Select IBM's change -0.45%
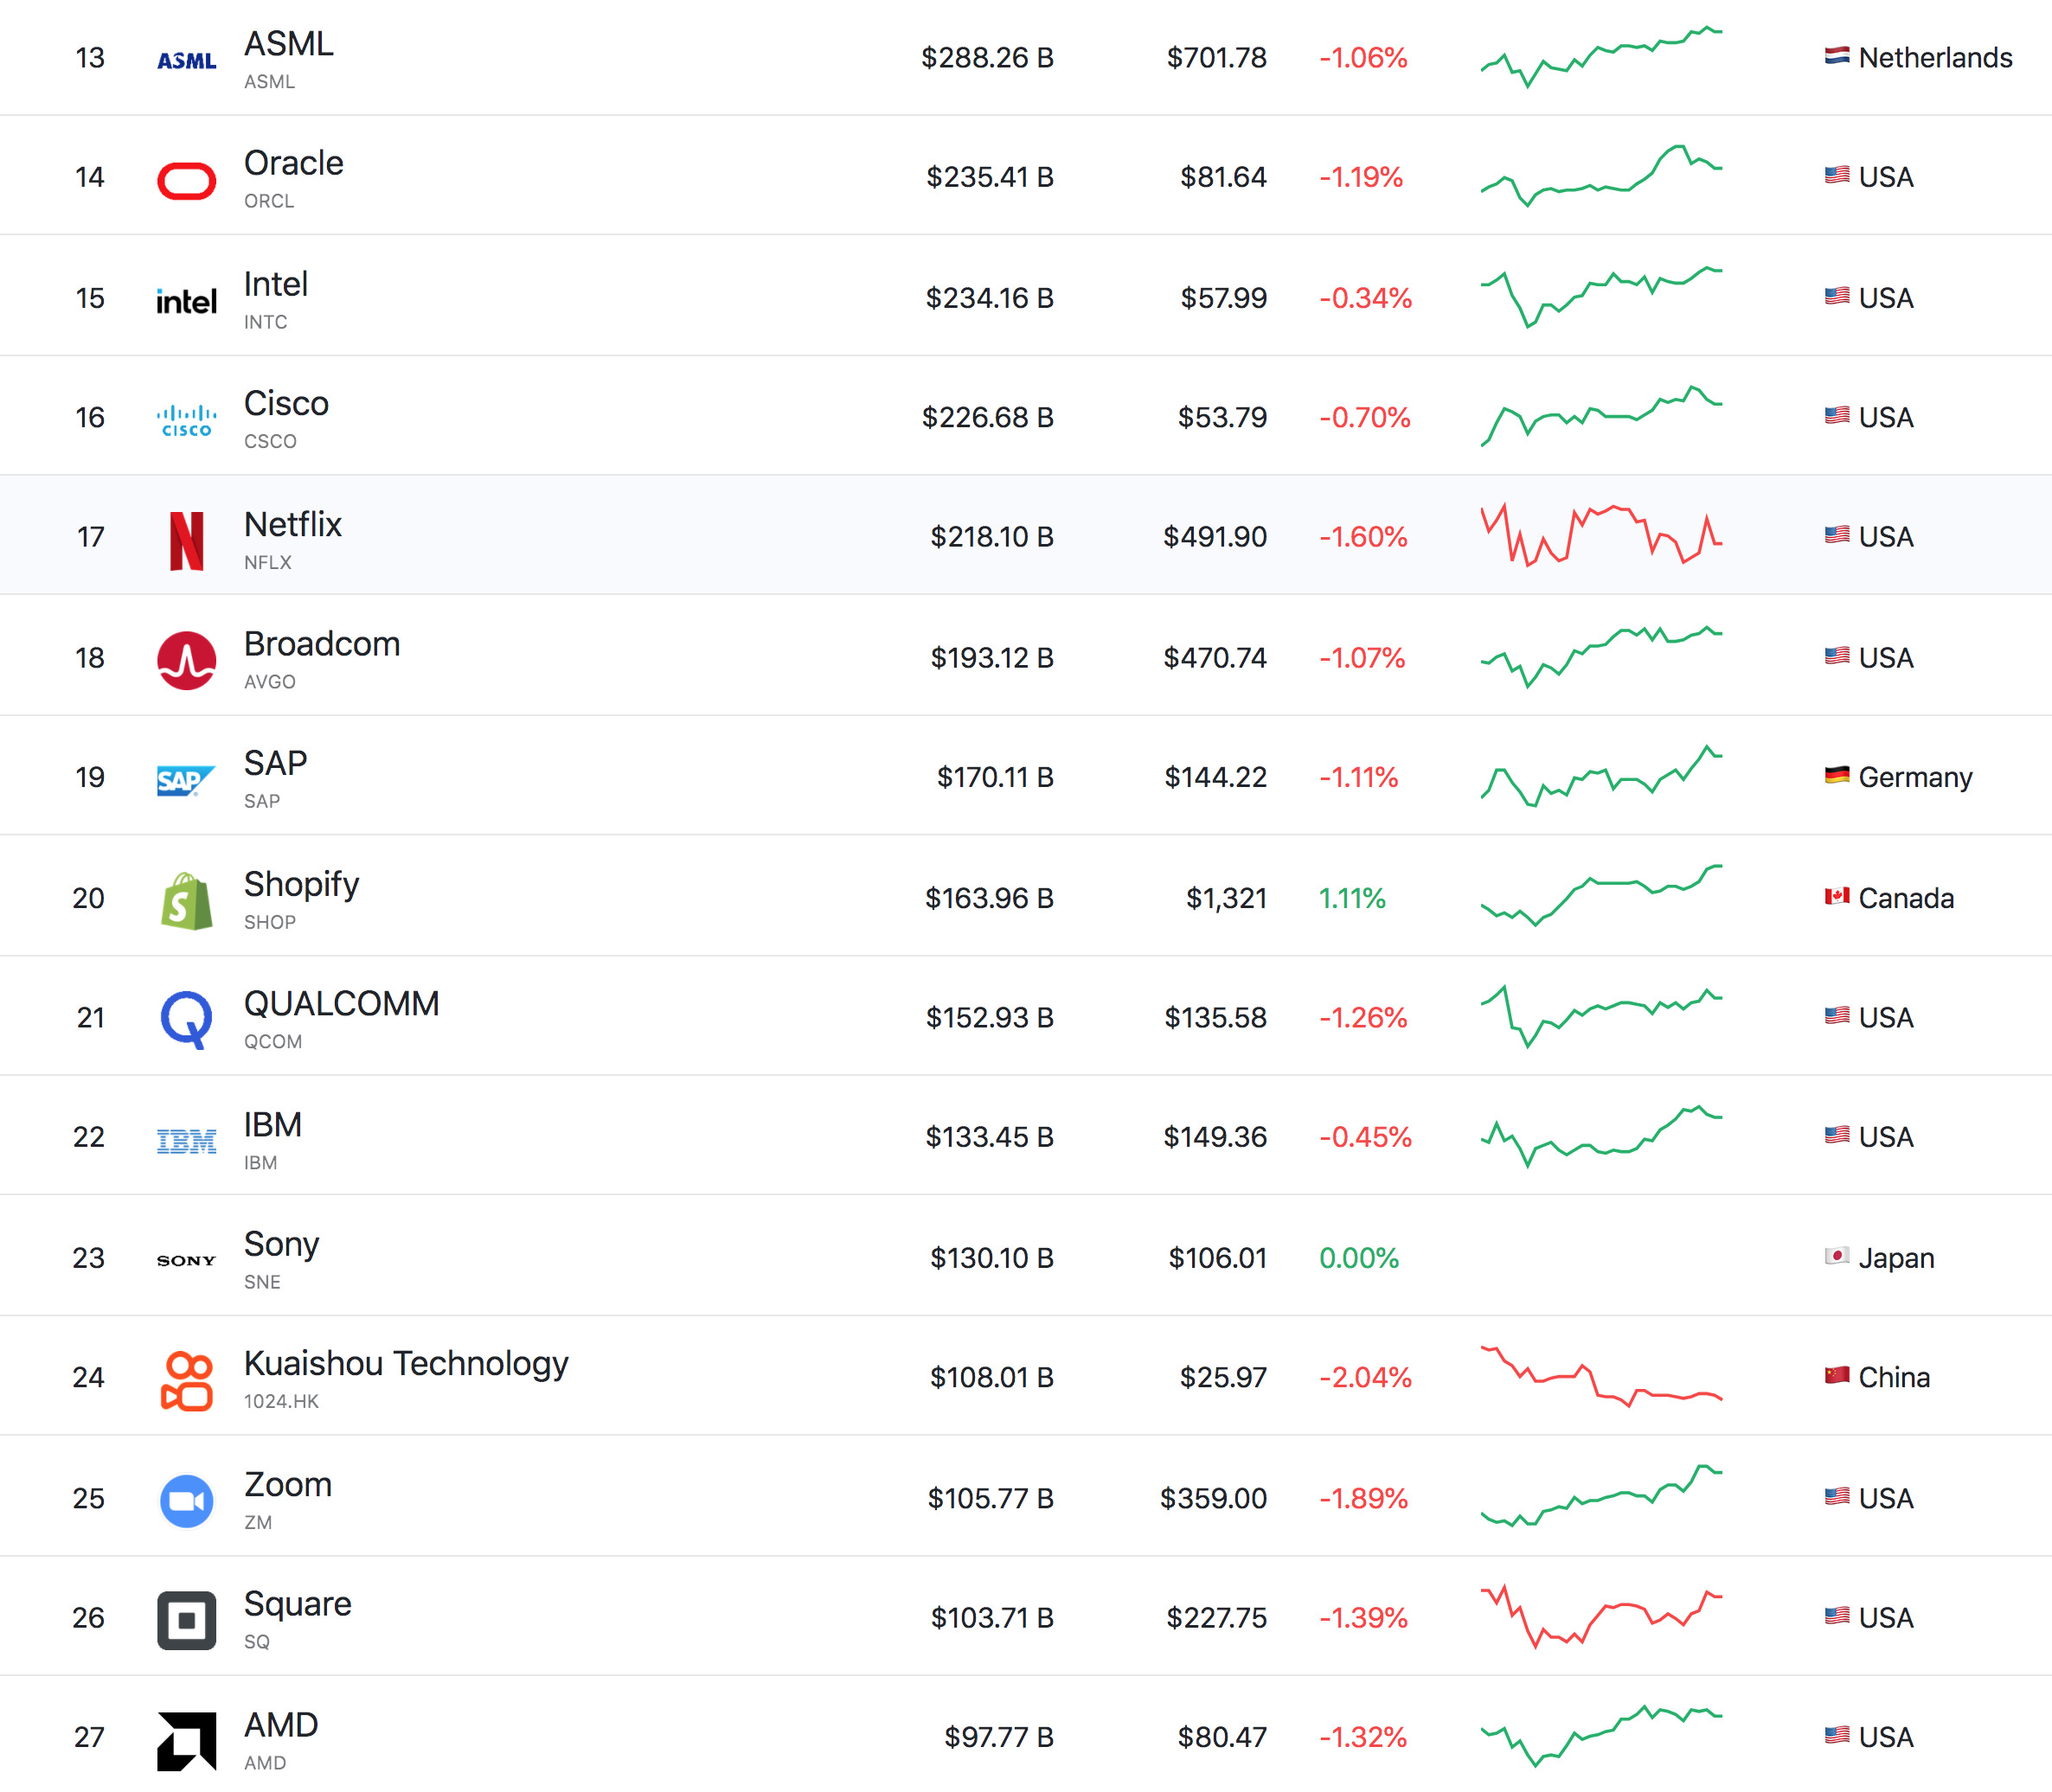2052x1792 pixels. (1365, 1137)
